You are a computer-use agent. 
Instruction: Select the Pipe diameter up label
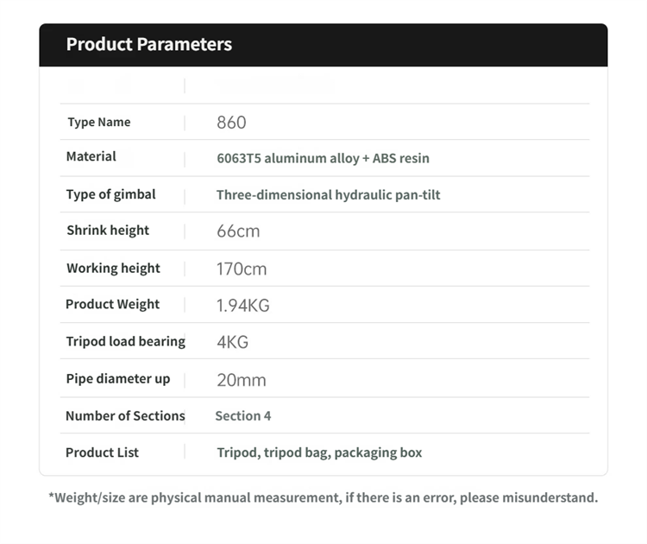coord(118,379)
